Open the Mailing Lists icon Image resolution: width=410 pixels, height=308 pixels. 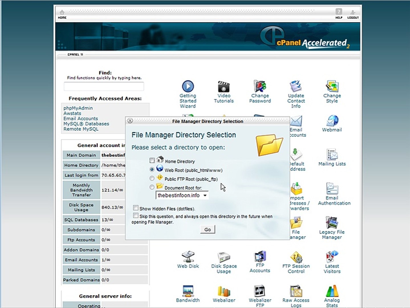[332, 155]
